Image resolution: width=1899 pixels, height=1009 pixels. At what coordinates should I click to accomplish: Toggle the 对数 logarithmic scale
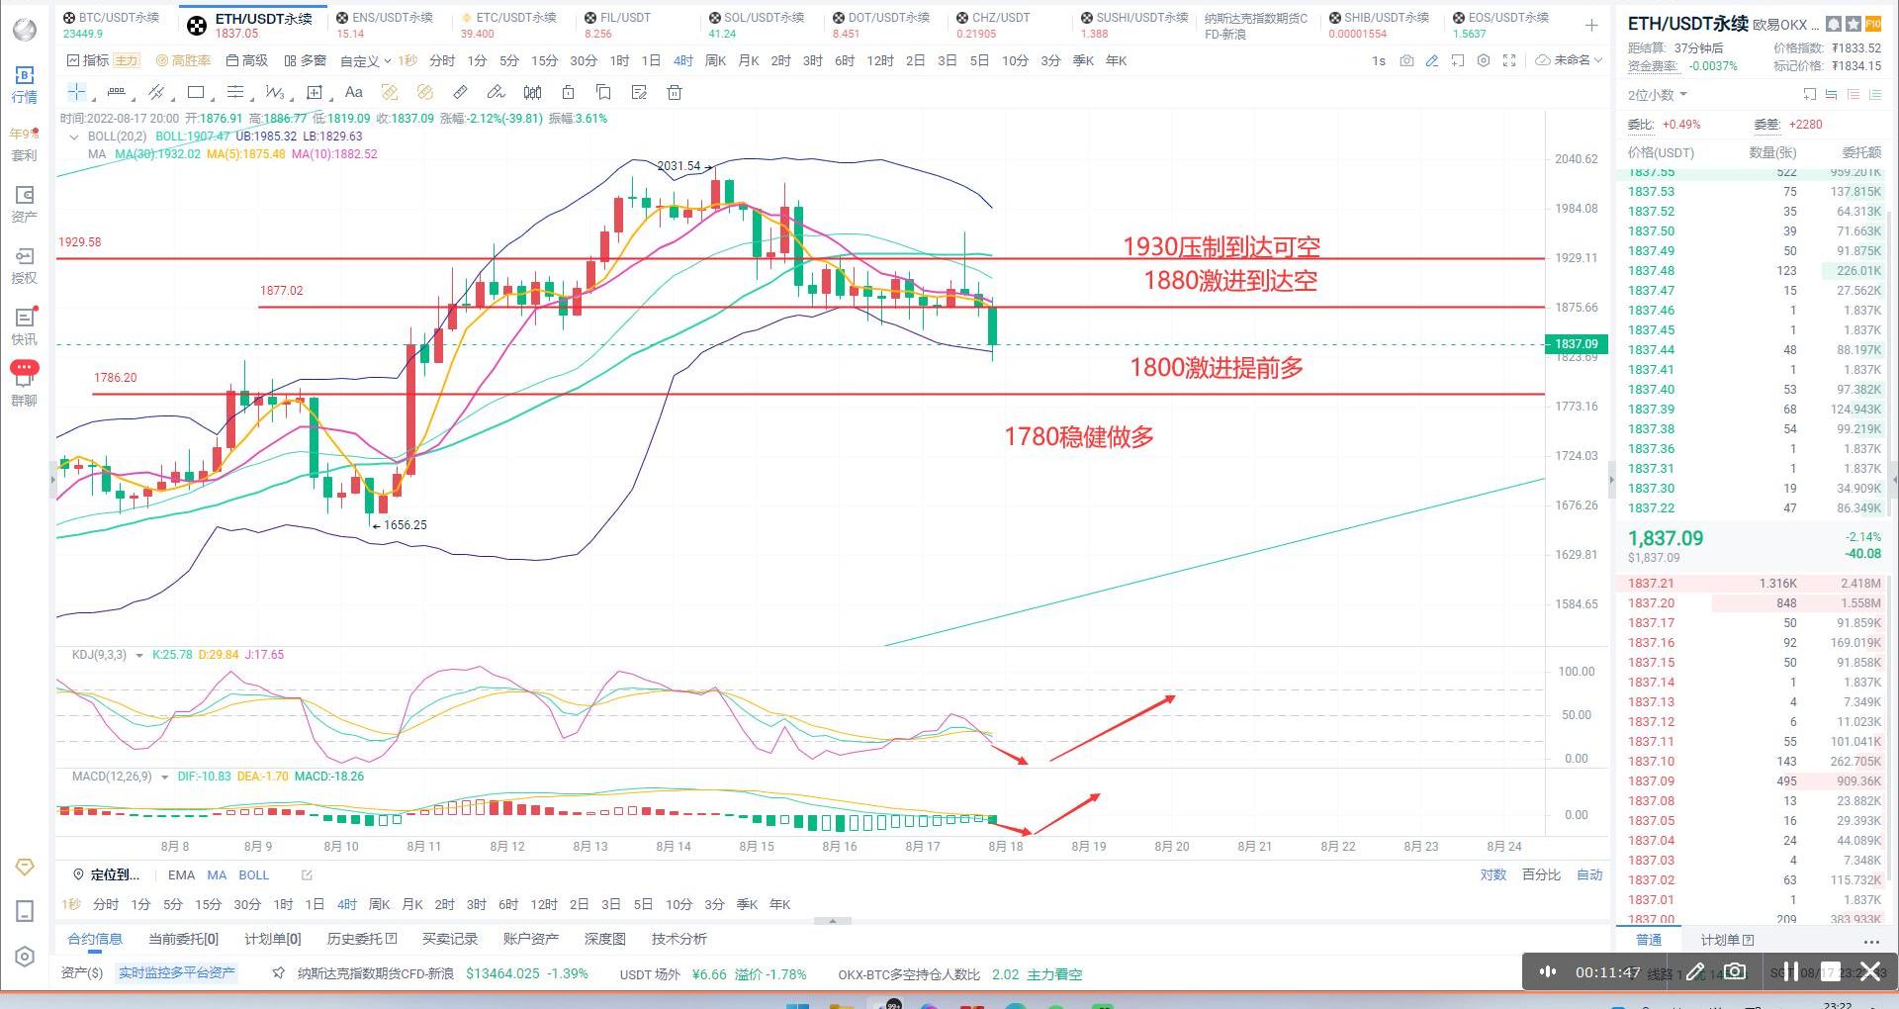[1492, 874]
